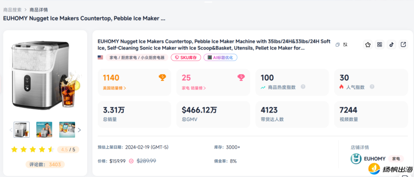Click help icon beside 商品热度指数

[303, 87]
